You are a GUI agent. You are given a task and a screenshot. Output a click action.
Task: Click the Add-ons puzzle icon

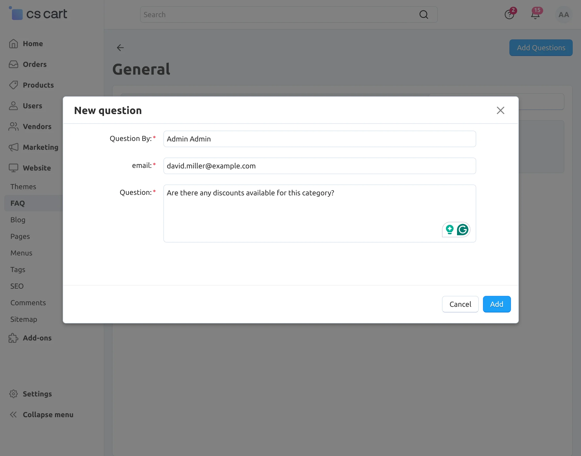click(13, 338)
